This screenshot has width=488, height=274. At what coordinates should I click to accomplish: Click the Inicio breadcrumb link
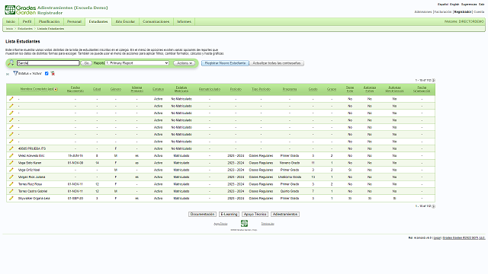[x=10, y=29]
